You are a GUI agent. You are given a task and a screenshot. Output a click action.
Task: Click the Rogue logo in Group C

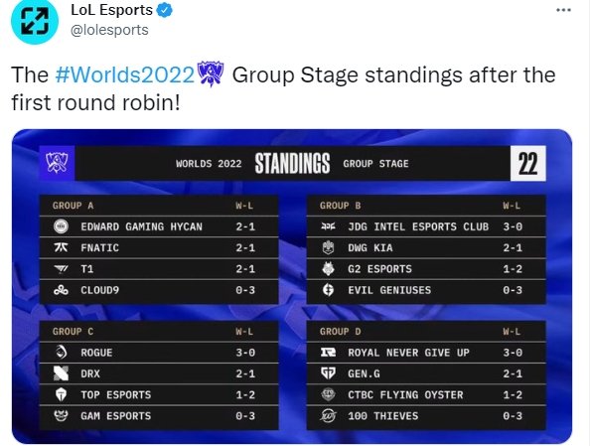[61, 352]
